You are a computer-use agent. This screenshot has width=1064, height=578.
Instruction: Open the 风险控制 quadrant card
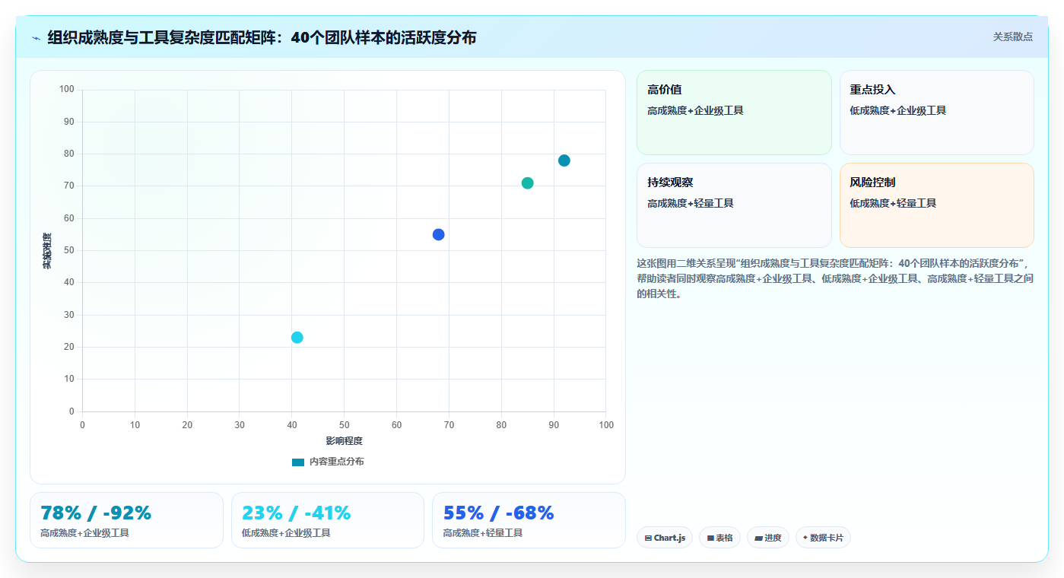pos(937,205)
